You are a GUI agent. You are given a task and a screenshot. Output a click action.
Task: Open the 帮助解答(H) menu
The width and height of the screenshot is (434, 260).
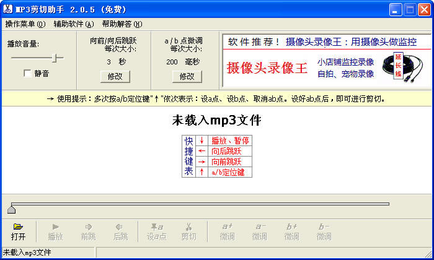pyautogui.click(x=122, y=24)
